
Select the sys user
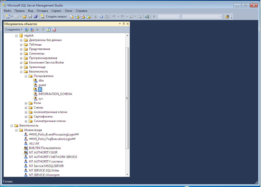[41, 98]
